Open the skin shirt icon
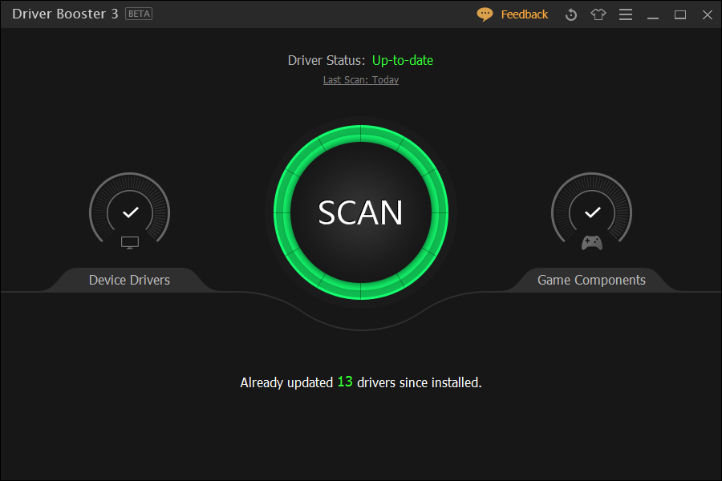722x481 pixels. (598, 14)
